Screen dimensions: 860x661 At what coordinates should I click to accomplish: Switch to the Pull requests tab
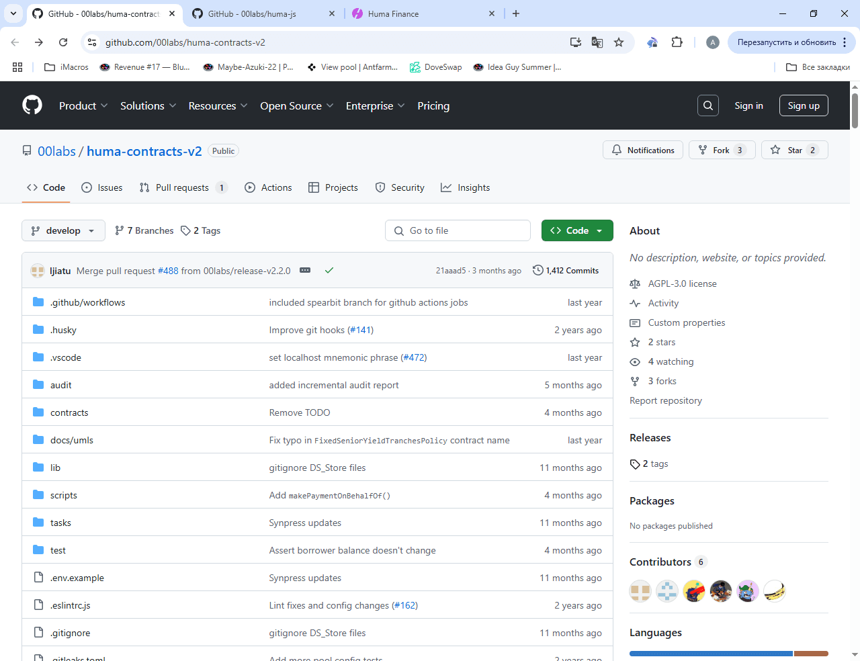(183, 187)
